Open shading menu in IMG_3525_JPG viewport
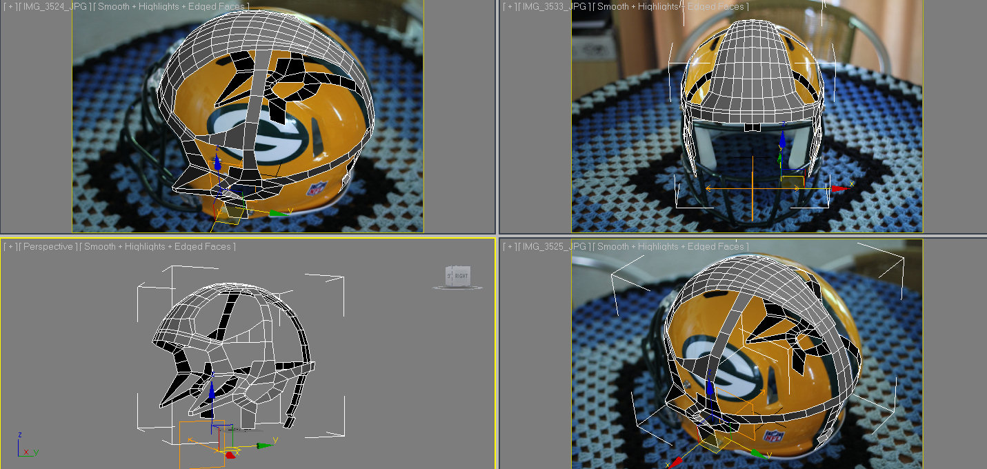987x469 pixels. (x=670, y=246)
